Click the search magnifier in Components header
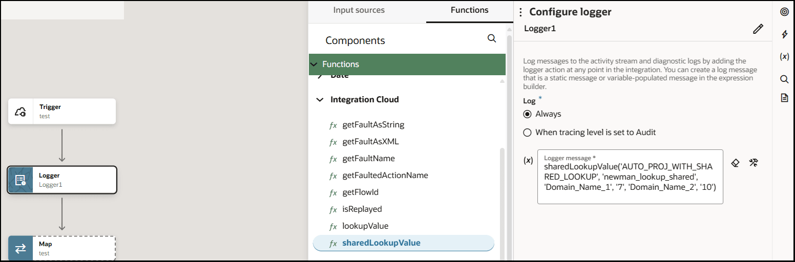795x262 pixels. pos(492,39)
